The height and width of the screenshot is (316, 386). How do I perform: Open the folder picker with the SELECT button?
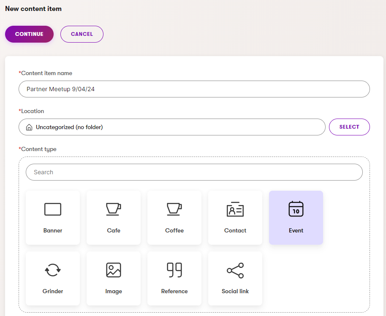(x=349, y=127)
